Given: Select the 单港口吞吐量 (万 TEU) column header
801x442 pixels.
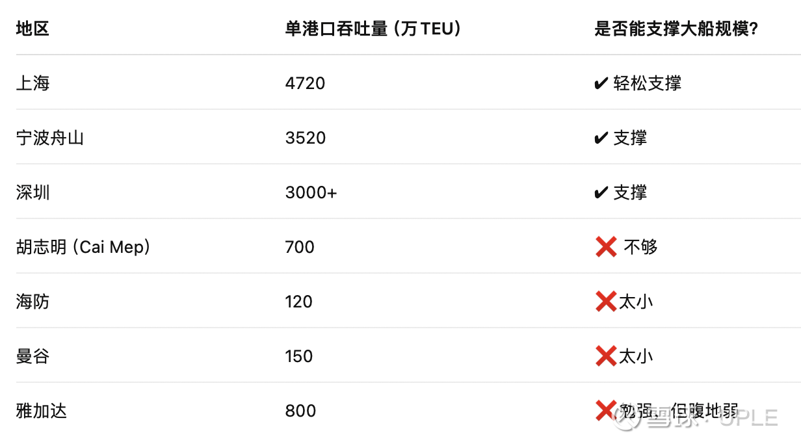Looking at the screenshot, I should (373, 29).
